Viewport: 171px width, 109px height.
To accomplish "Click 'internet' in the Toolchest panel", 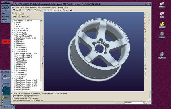I will click(5, 11).
